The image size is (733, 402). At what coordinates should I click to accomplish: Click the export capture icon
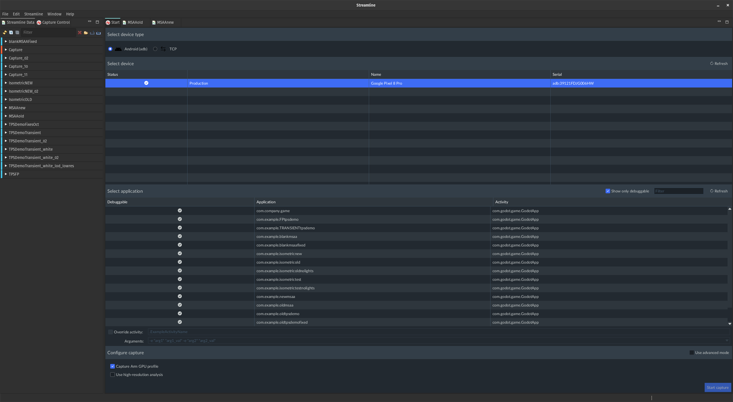click(x=92, y=33)
